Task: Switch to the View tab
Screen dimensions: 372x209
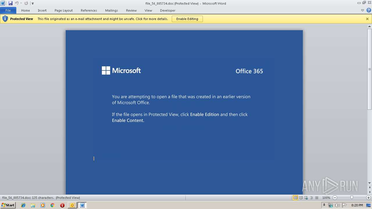Action: coord(148,10)
